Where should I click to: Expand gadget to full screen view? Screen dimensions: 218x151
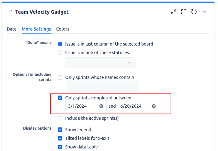pos(184,12)
